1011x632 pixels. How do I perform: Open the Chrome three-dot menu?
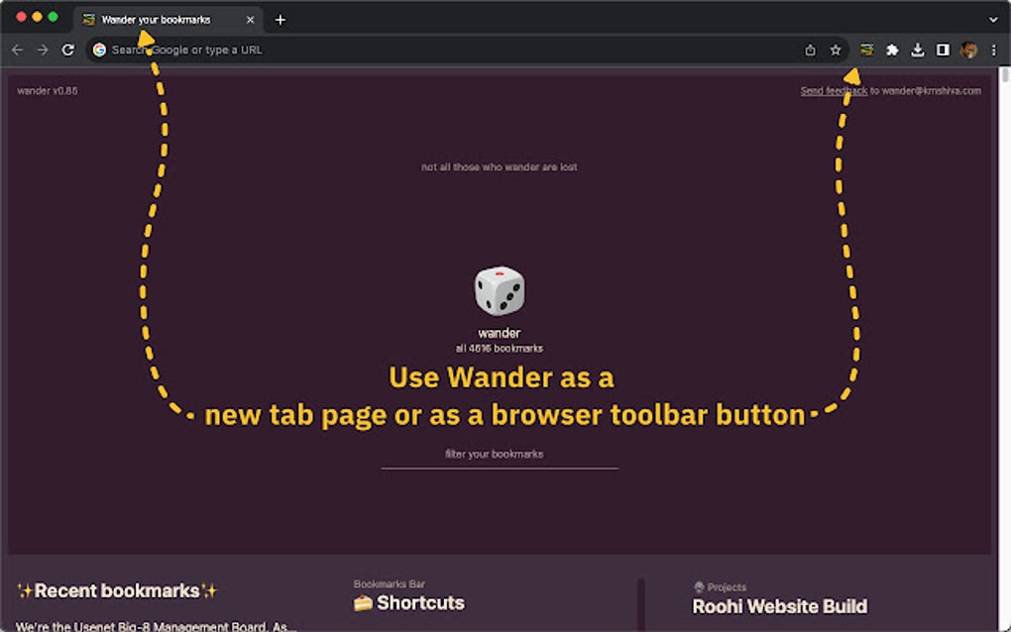993,50
